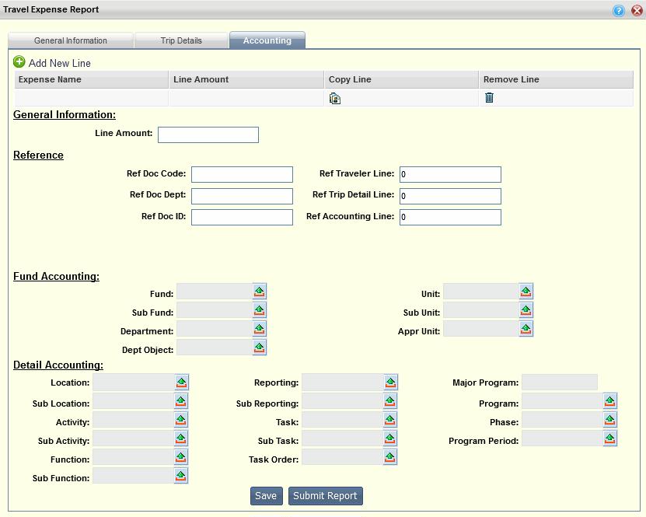Image resolution: width=646 pixels, height=517 pixels.
Task: Open lookup for the Activity field
Action: [181, 420]
